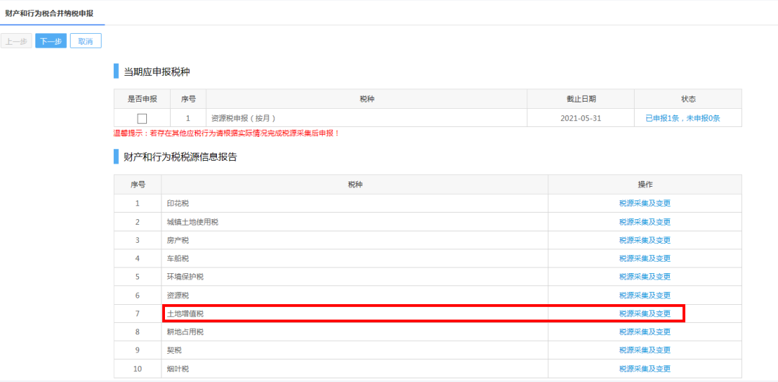Click the 城镇土地使用税 tax name

192,221
